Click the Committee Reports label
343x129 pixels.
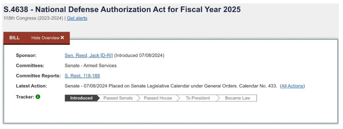tap(38, 76)
